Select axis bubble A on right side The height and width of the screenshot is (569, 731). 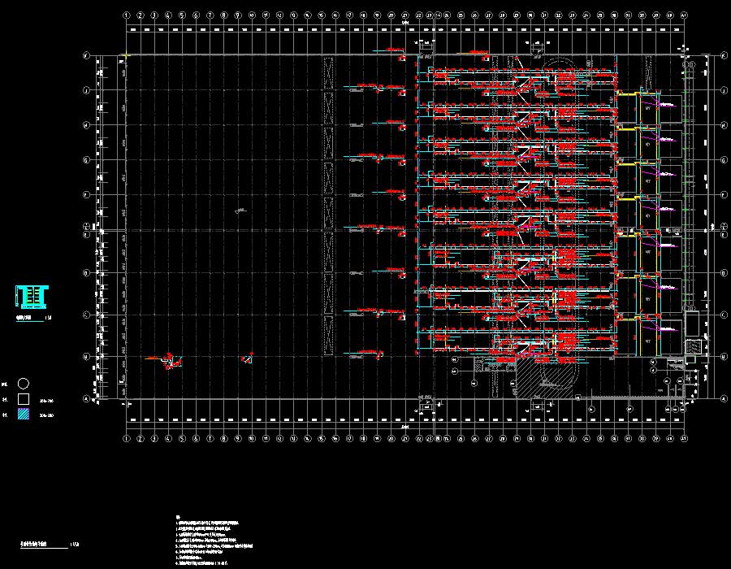pyautogui.click(x=724, y=399)
